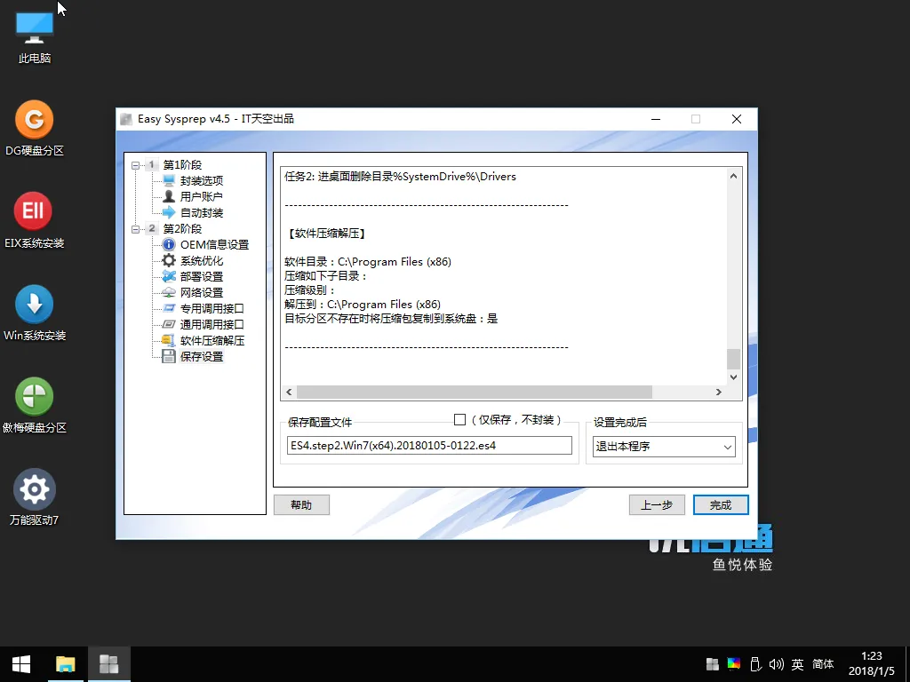Click the vertical scrollbar thumb
910x682 pixels.
click(x=733, y=359)
